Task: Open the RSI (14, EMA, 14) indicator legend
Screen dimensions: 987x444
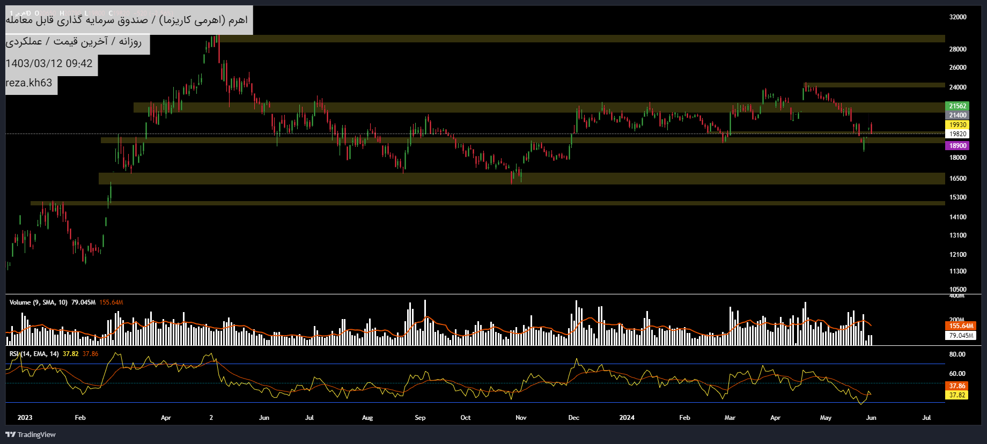Action: pyautogui.click(x=34, y=354)
